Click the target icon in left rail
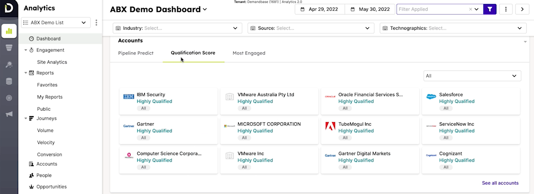Screen dimensions: 534x194 tap(9, 98)
